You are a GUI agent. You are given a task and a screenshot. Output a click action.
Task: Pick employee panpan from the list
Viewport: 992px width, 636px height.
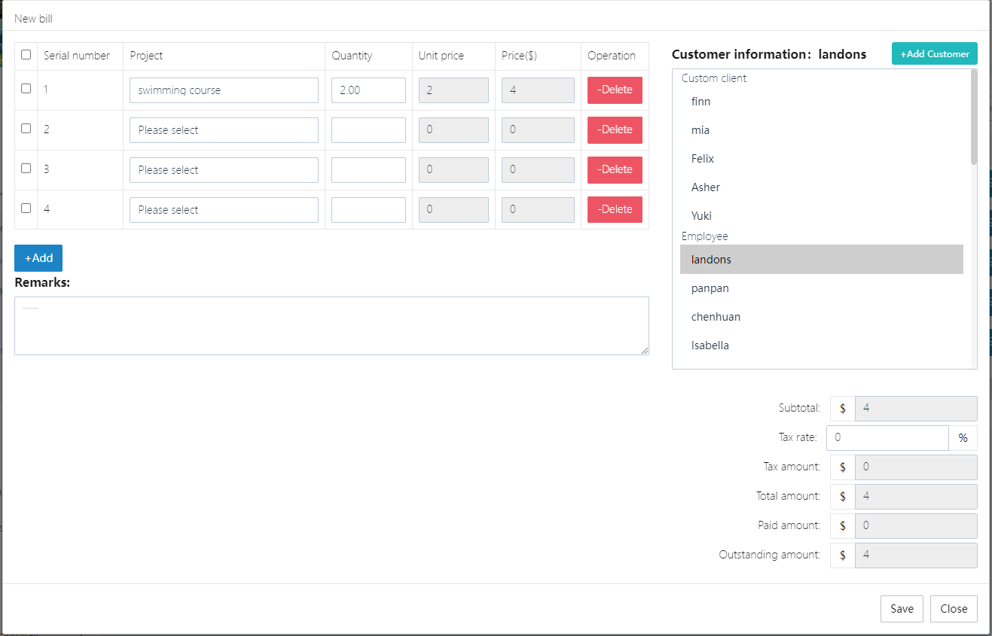click(710, 288)
